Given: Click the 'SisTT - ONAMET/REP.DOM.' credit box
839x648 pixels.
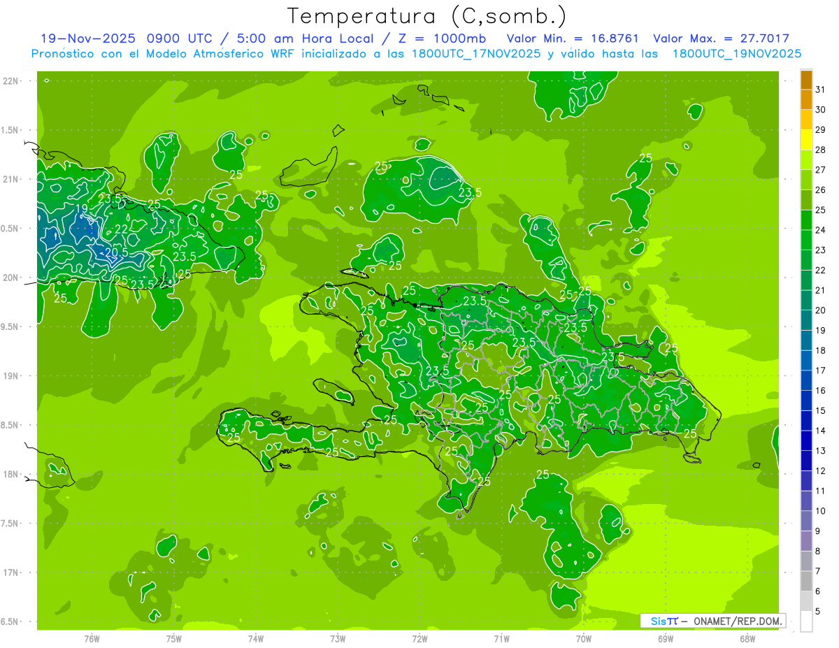Looking at the screenshot, I should click(x=712, y=621).
